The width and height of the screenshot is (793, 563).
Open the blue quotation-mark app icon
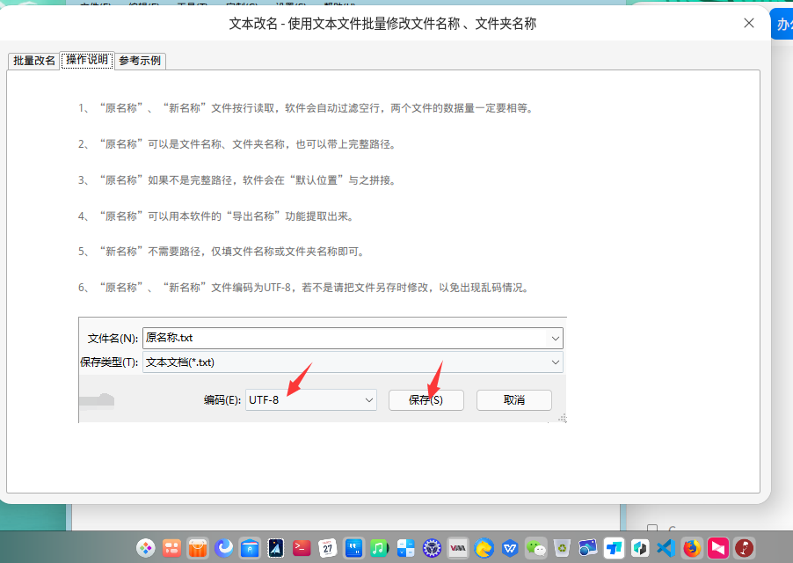pyautogui.click(x=353, y=548)
